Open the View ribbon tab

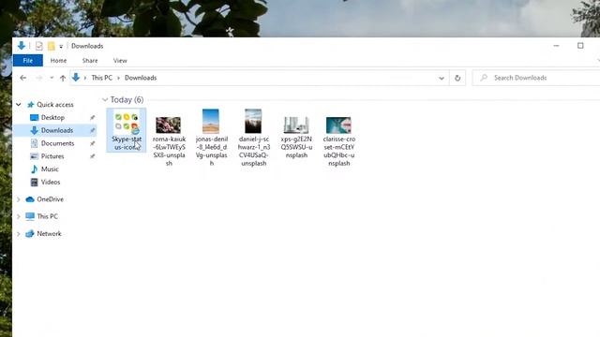pyautogui.click(x=120, y=60)
